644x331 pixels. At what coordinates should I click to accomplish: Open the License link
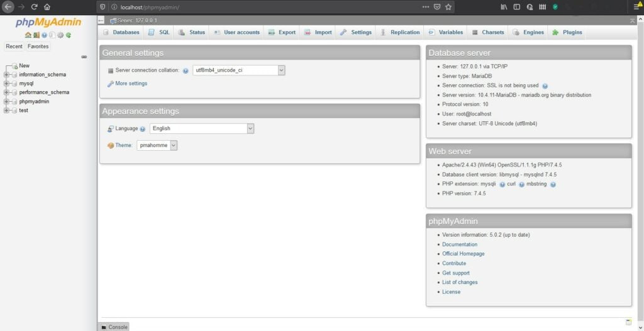click(451, 292)
